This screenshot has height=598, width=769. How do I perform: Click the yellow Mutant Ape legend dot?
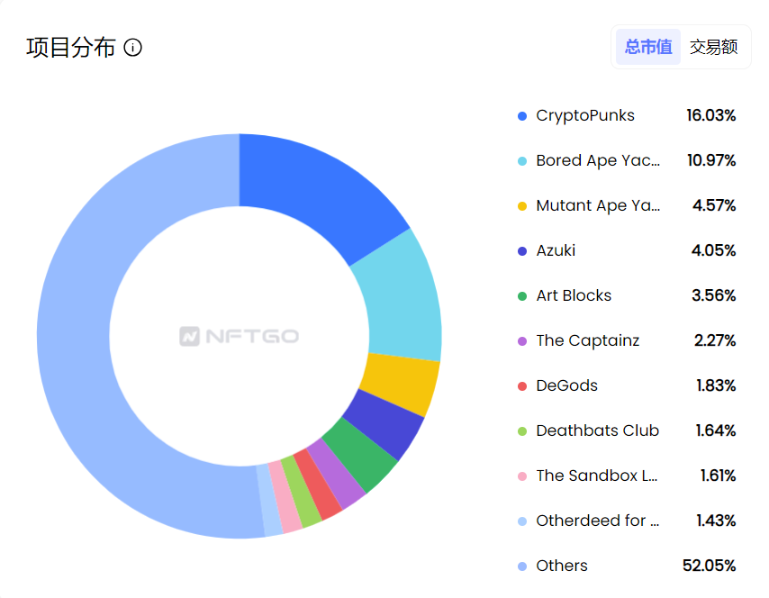click(522, 206)
